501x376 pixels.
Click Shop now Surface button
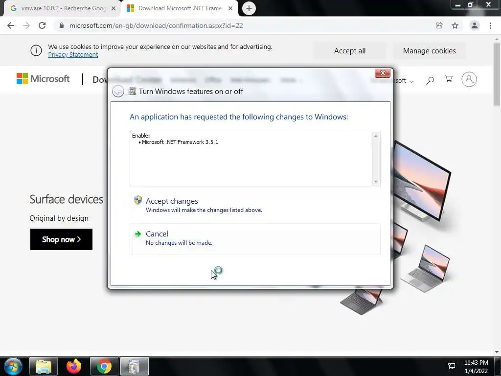coord(61,239)
